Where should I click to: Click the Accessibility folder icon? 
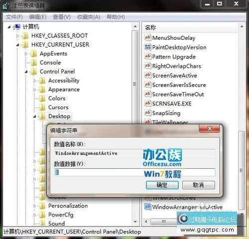42,81
